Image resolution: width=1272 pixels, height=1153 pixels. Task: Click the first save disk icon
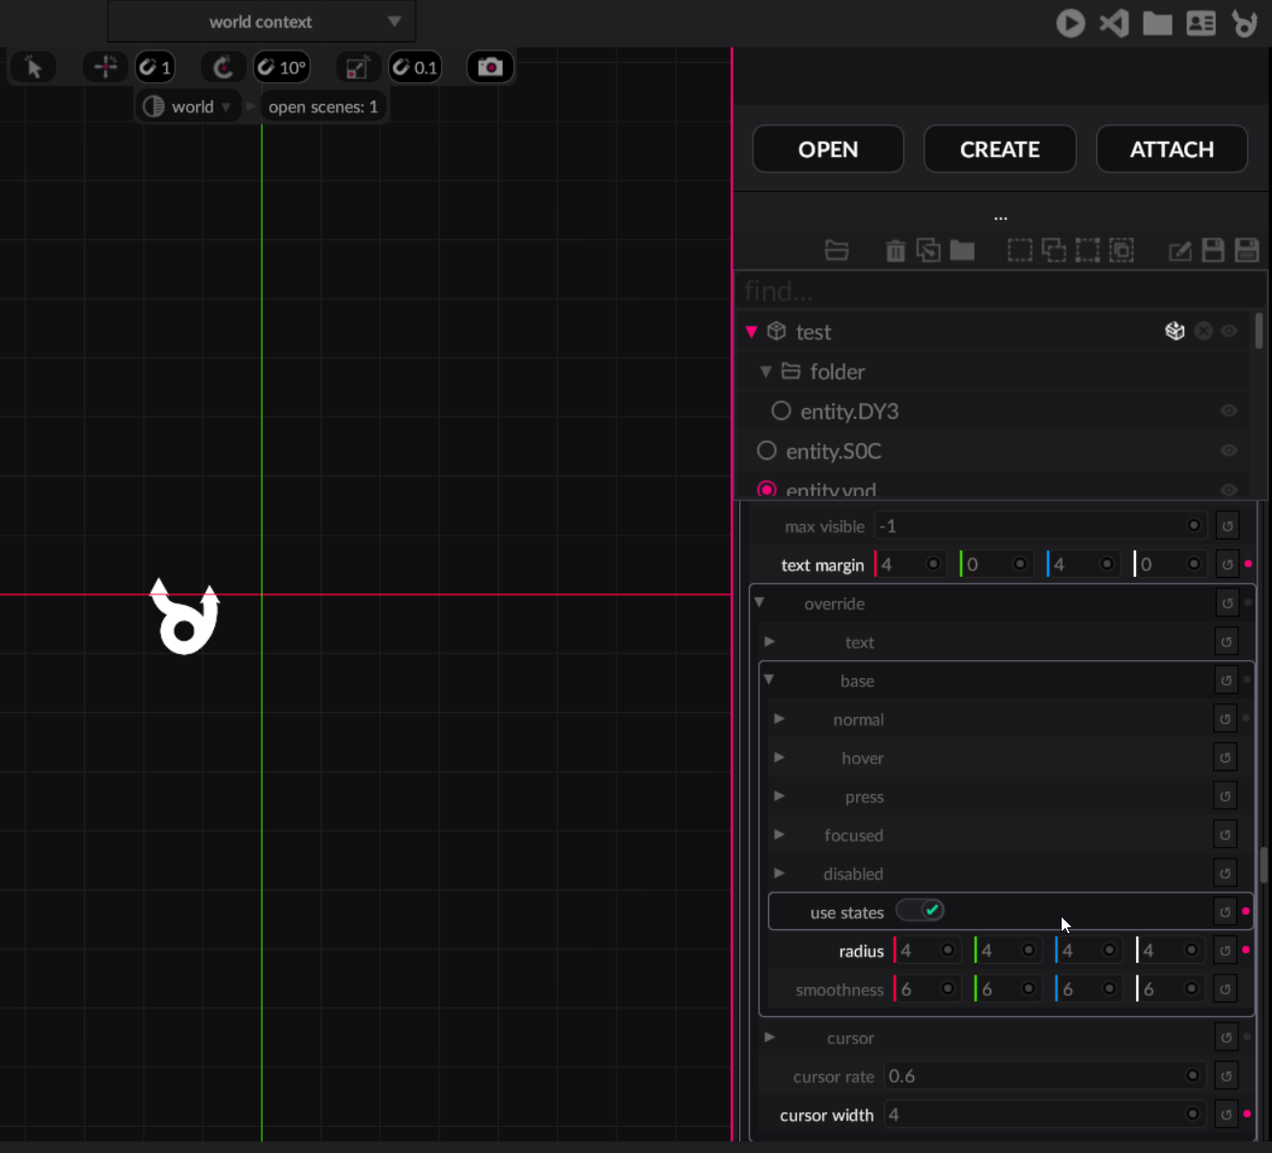point(1213,251)
